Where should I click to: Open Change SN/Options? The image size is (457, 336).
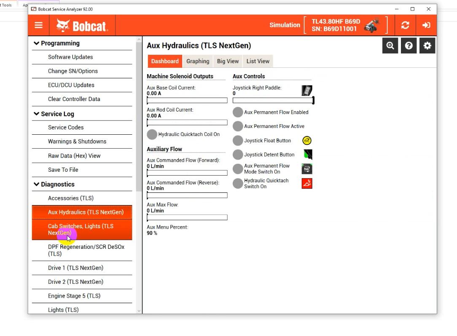[x=82, y=71]
